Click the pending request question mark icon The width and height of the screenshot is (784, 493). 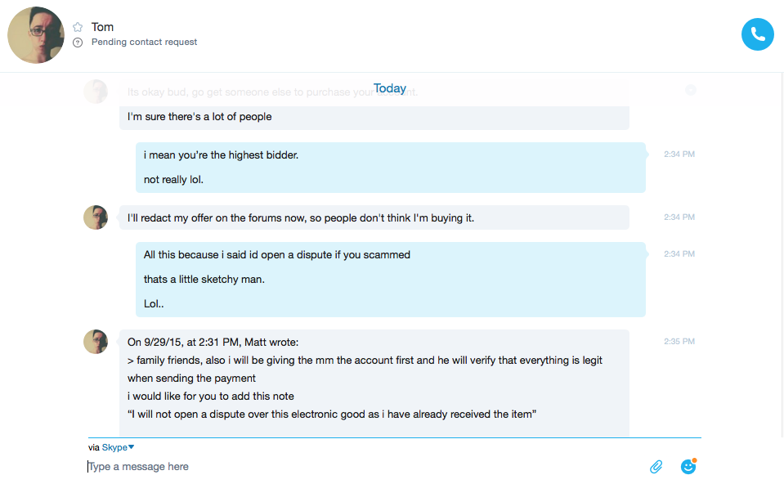(x=78, y=43)
